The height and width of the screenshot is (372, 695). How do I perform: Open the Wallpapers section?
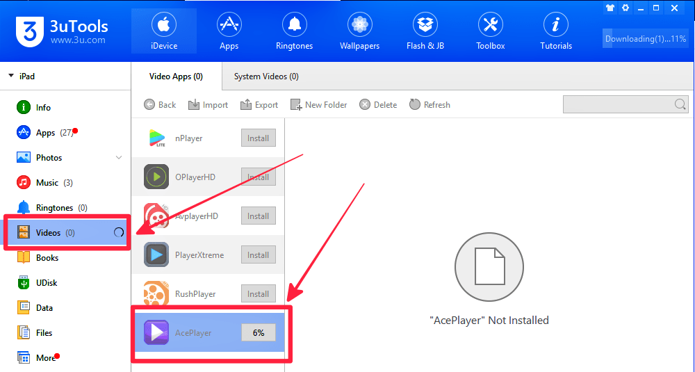click(x=359, y=31)
